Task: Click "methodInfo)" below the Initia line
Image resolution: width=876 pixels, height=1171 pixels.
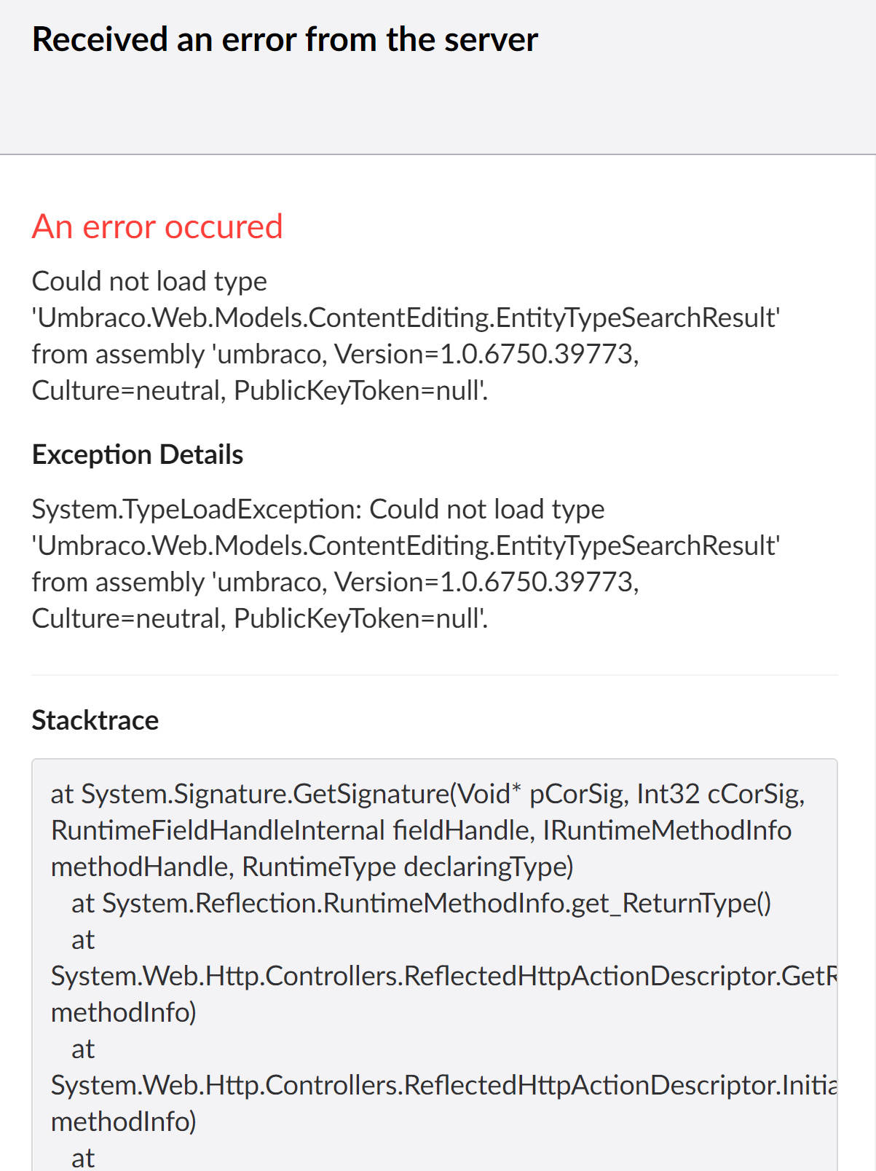Action: (124, 1121)
